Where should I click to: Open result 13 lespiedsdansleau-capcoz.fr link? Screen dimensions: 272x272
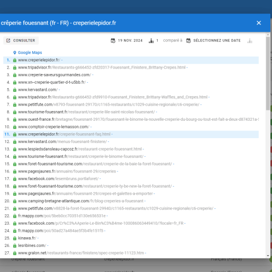(80, 149)
